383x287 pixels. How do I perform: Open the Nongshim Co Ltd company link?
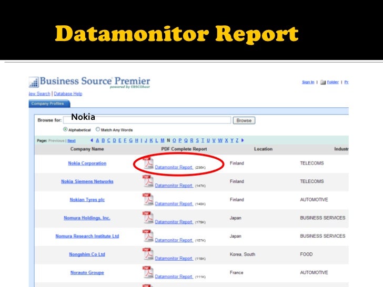coord(87,254)
